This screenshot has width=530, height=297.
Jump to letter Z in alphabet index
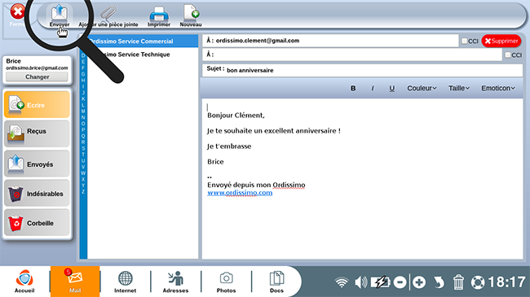(x=83, y=192)
